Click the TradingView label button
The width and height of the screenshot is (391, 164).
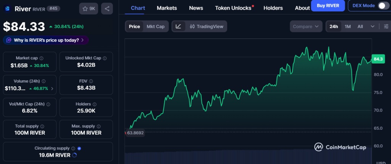tap(210, 26)
